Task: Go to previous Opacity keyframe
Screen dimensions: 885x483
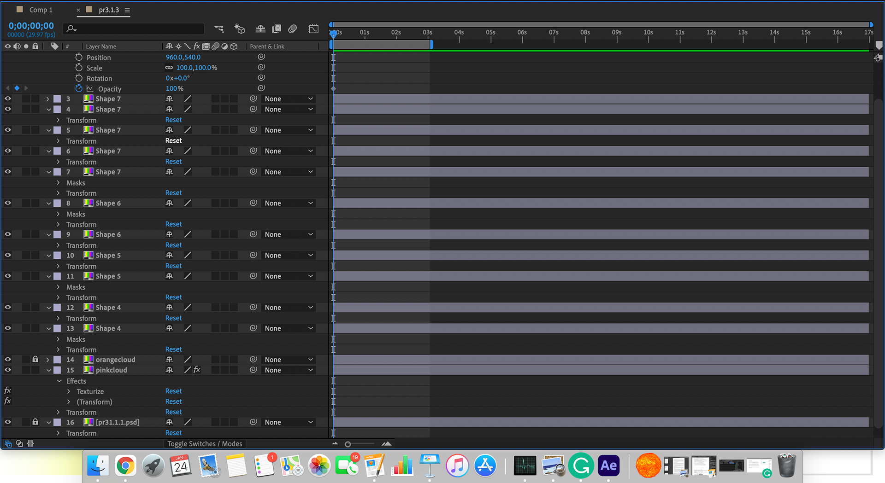Action: (x=7, y=88)
